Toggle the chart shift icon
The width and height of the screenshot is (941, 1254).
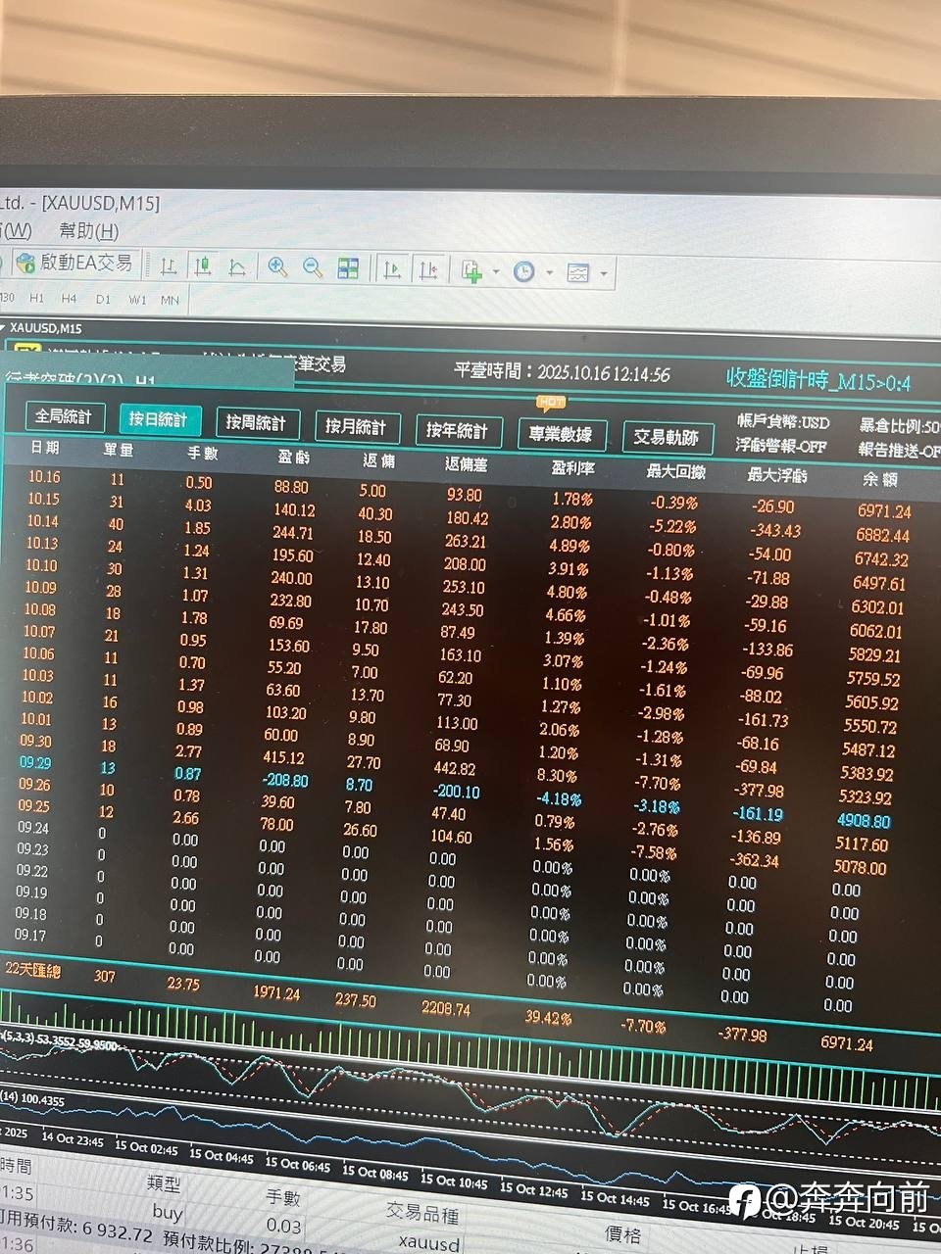tap(428, 269)
